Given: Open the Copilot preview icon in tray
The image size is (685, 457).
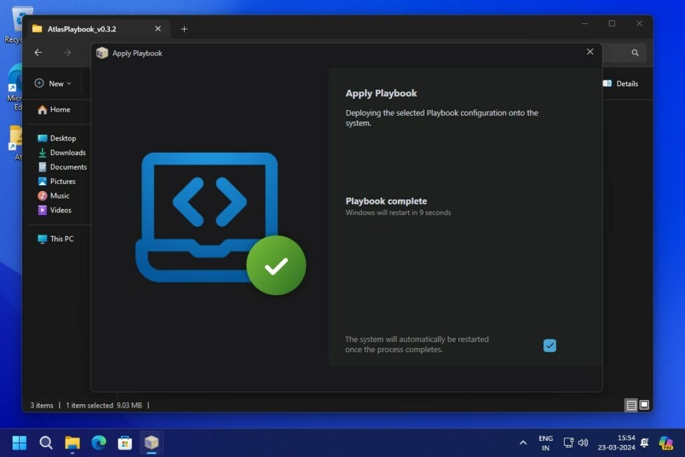Looking at the screenshot, I should pos(665,442).
